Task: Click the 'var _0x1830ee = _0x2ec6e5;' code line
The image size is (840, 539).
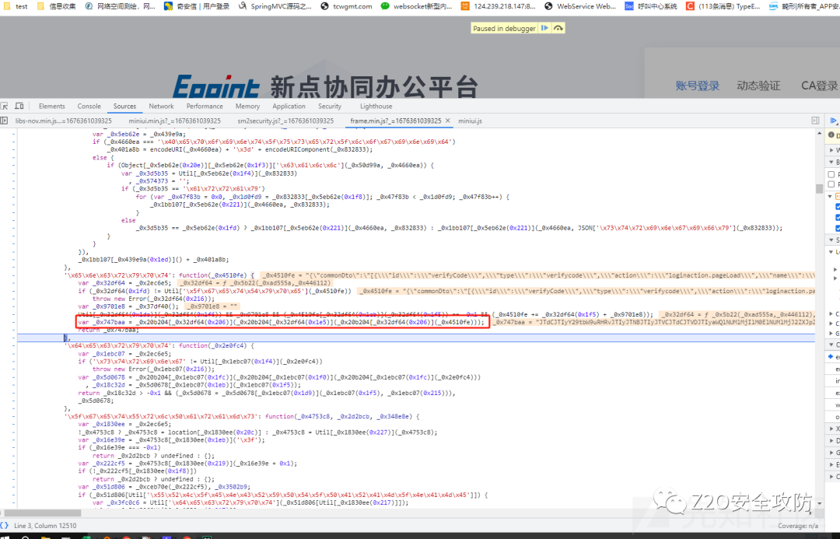Action: coord(124,424)
